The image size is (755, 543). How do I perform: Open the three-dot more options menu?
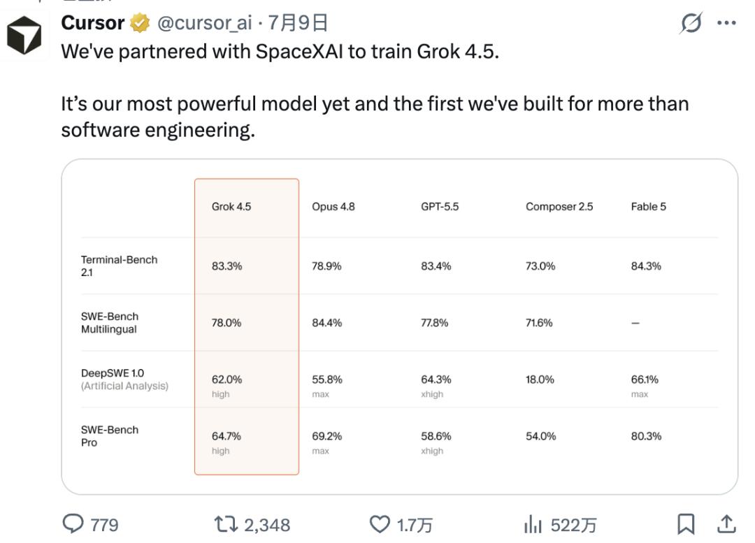pyautogui.click(x=726, y=22)
